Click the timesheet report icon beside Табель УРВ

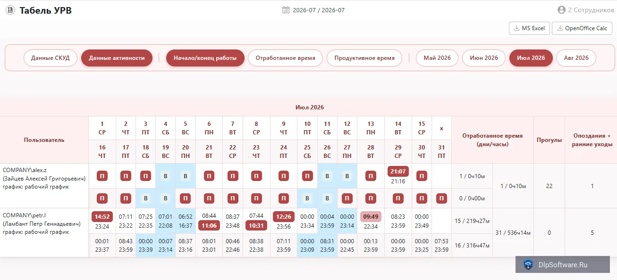[10, 10]
